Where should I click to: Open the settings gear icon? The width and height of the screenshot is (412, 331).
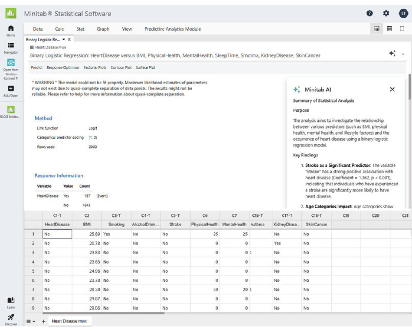click(x=386, y=13)
